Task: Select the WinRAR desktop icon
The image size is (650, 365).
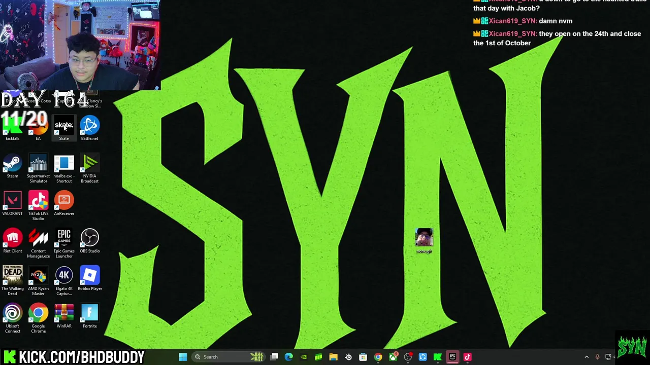Action: pyautogui.click(x=64, y=316)
